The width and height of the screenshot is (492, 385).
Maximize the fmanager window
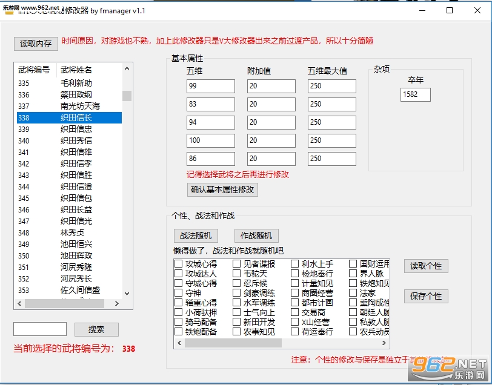(450, 11)
